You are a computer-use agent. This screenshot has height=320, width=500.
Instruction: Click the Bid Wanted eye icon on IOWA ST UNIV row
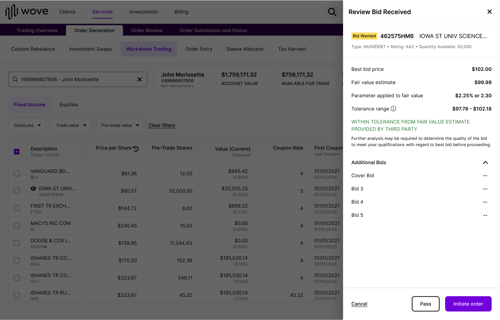[33, 189]
